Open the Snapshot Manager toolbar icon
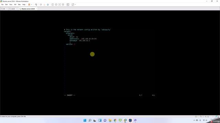The image size is (220, 123). pyautogui.click(x=48, y=4)
